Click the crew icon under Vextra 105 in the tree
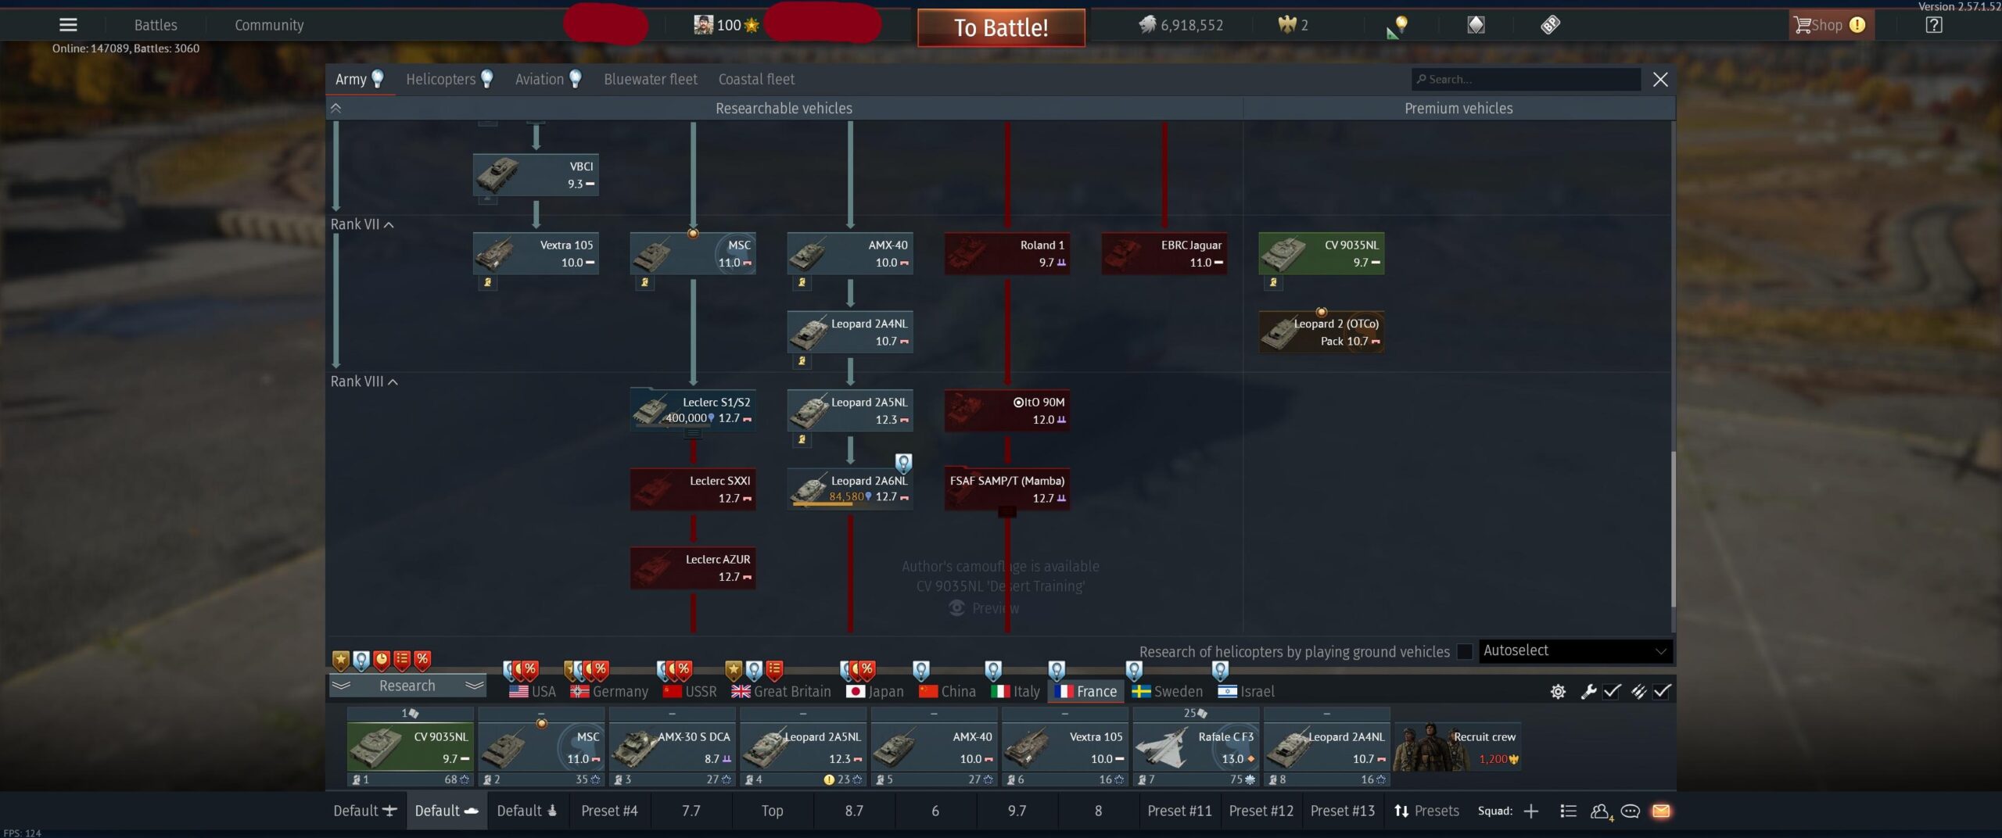 tap(487, 282)
